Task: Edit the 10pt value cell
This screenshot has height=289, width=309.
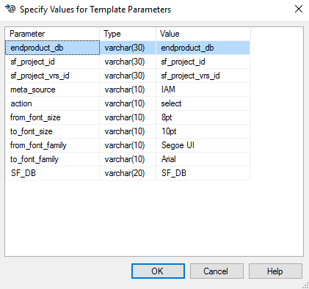Action: pyautogui.click(x=203, y=131)
